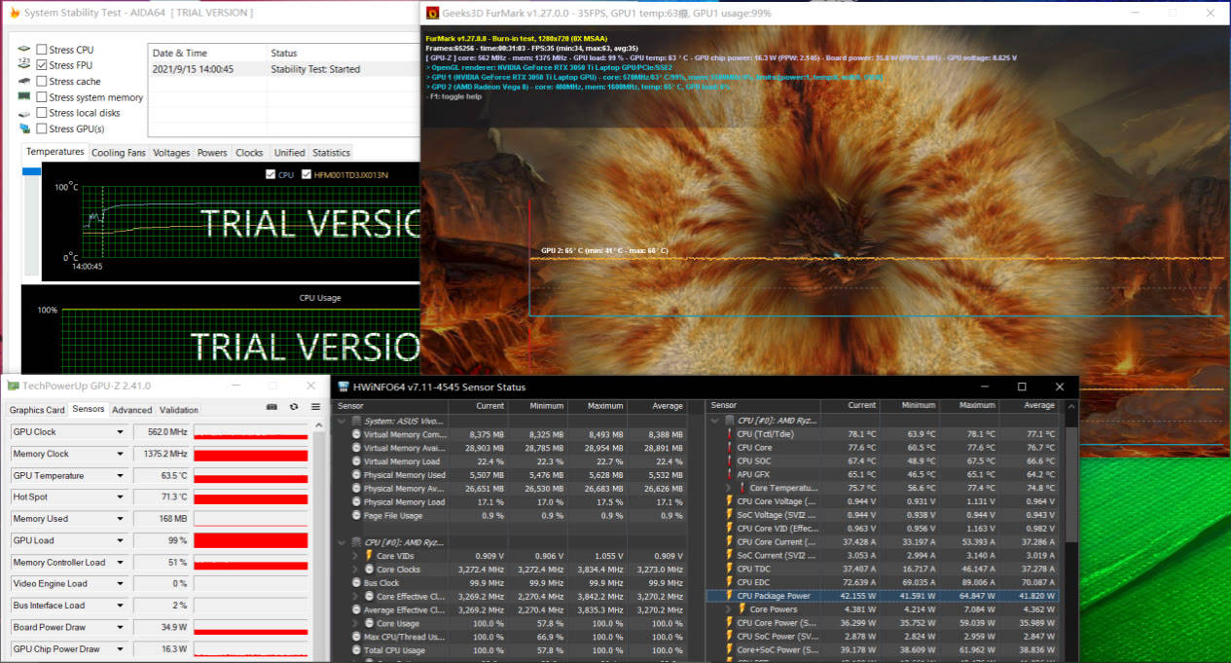The height and width of the screenshot is (663, 1231).
Task: Click the GPU Load red history graph
Action: tap(251, 540)
